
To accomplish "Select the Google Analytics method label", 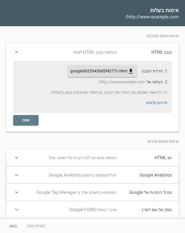I will coord(155,175).
